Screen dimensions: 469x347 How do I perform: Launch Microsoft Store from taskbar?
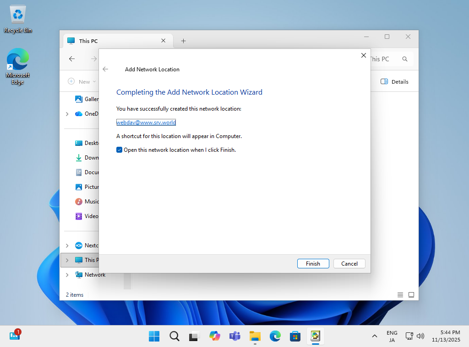coord(295,336)
